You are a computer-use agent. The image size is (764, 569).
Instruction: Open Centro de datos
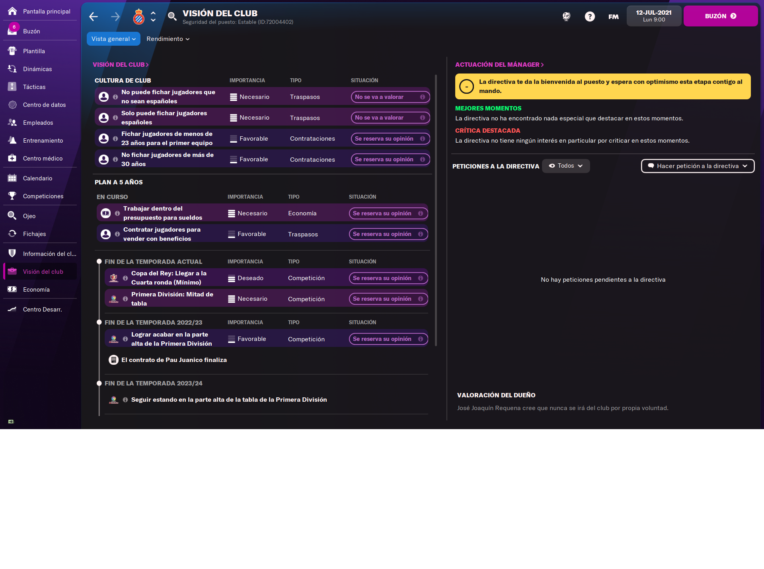(x=40, y=105)
